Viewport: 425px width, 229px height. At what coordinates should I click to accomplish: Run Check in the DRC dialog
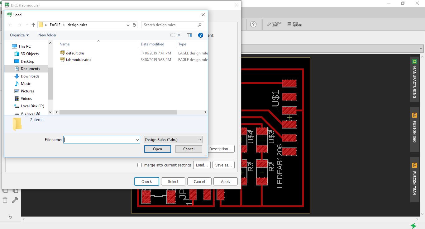[x=147, y=181]
